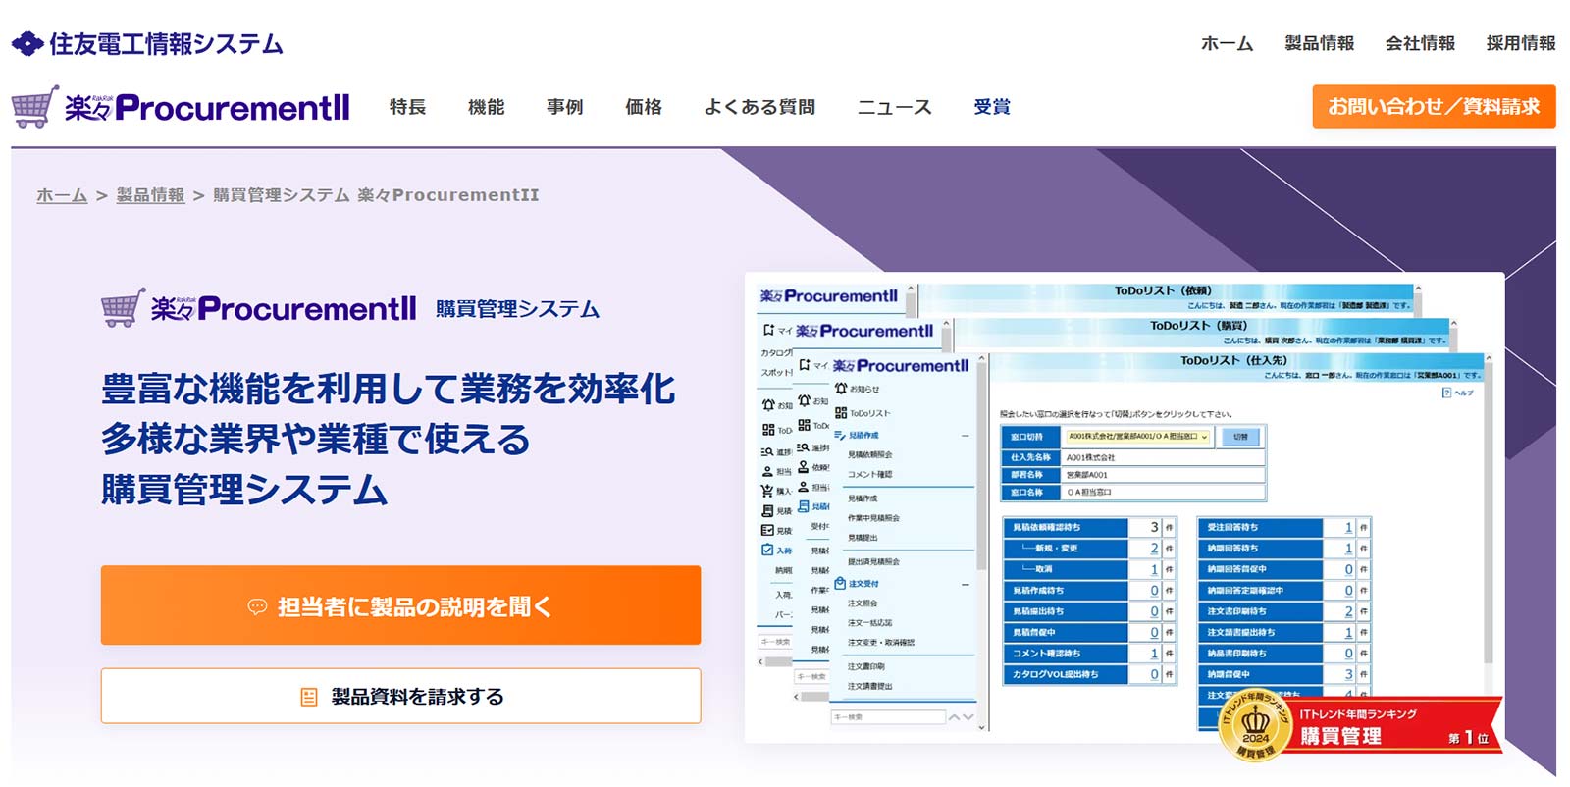This screenshot has height=787, width=1570.
Task: Go to the 機能 product tab
Action: 486,107
